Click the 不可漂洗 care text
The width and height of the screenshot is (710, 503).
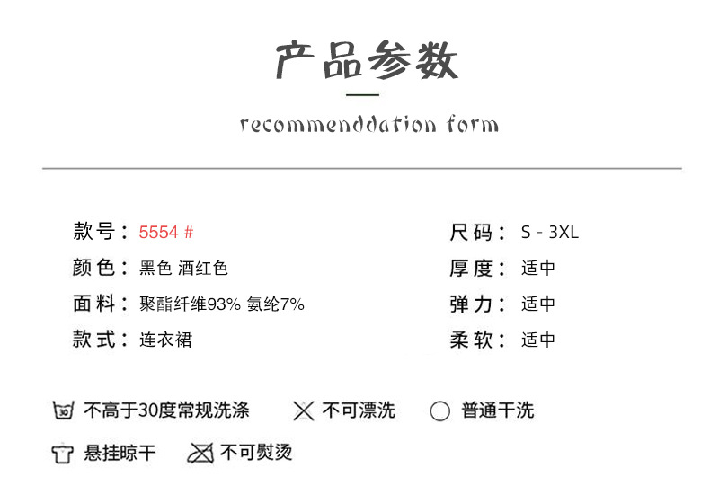point(359,411)
